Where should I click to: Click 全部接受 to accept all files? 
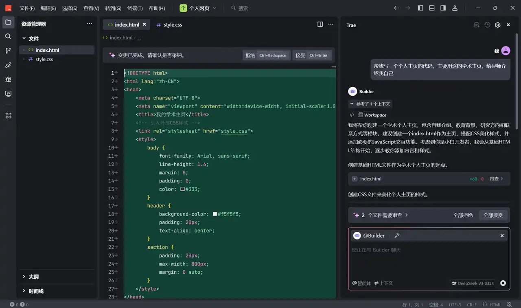click(493, 215)
